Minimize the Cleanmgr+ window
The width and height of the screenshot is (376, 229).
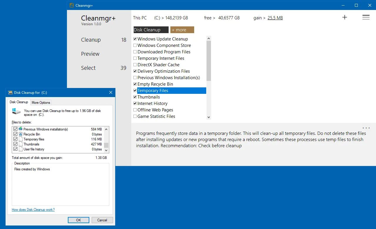point(343,5)
